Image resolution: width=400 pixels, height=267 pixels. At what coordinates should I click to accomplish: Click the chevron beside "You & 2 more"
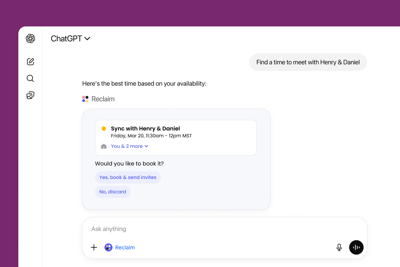pos(146,146)
